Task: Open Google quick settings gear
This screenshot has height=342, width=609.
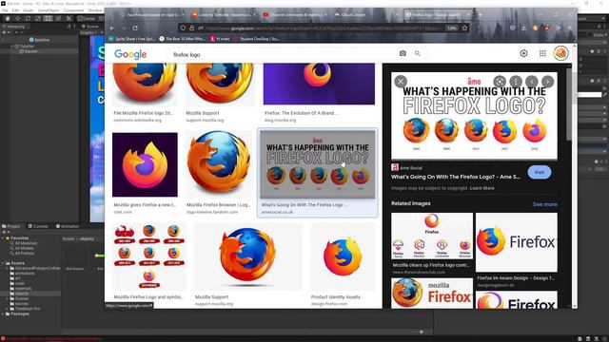Action: click(x=523, y=53)
